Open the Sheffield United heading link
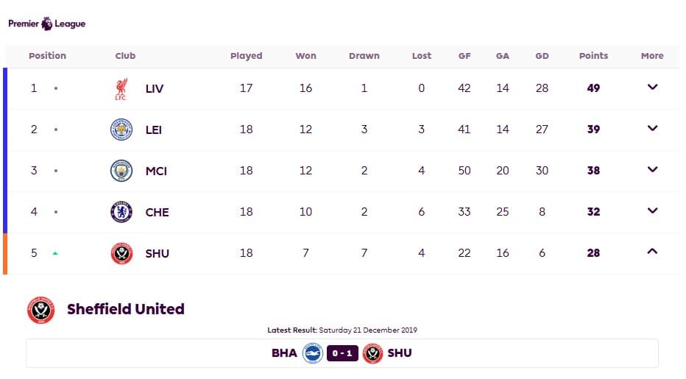The image size is (686, 379). coord(126,309)
